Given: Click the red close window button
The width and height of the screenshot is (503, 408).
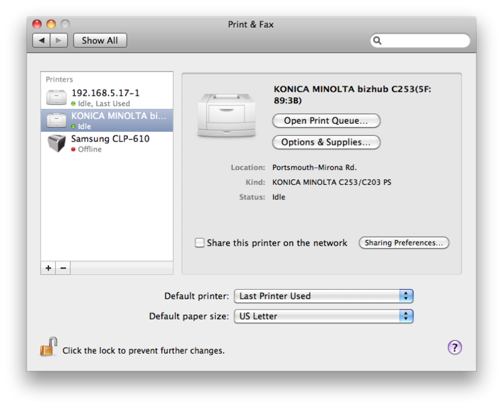Looking at the screenshot, I should click(x=37, y=24).
